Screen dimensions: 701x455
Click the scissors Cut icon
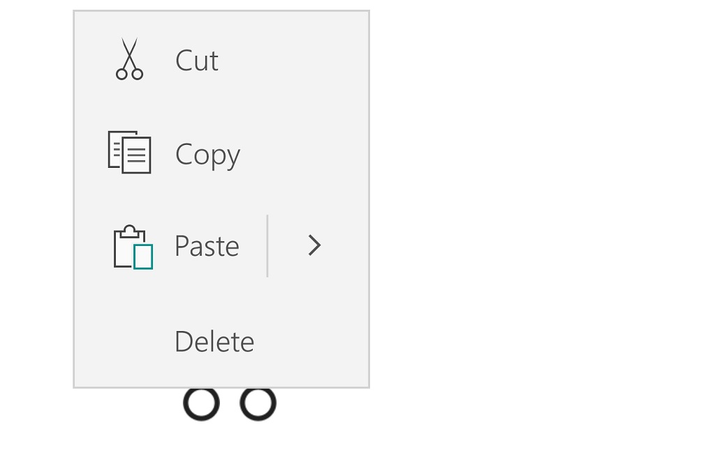point(129,59)
